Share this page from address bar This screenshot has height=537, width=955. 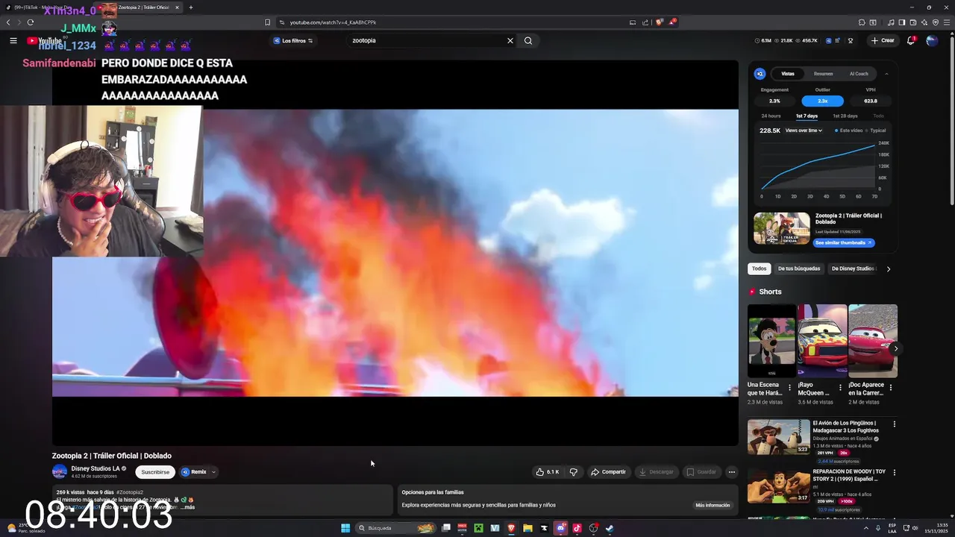point(645,22)
